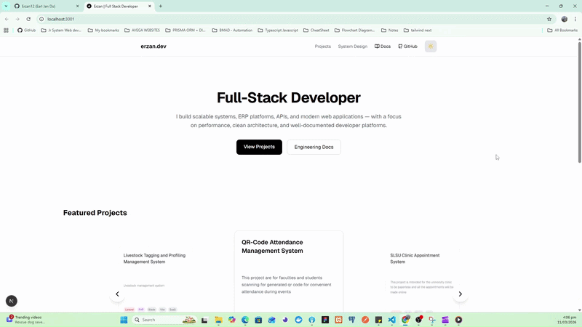Expand the My bookmarks folder
This screenshot has height=327, width=582.
(x=103, y=31)
